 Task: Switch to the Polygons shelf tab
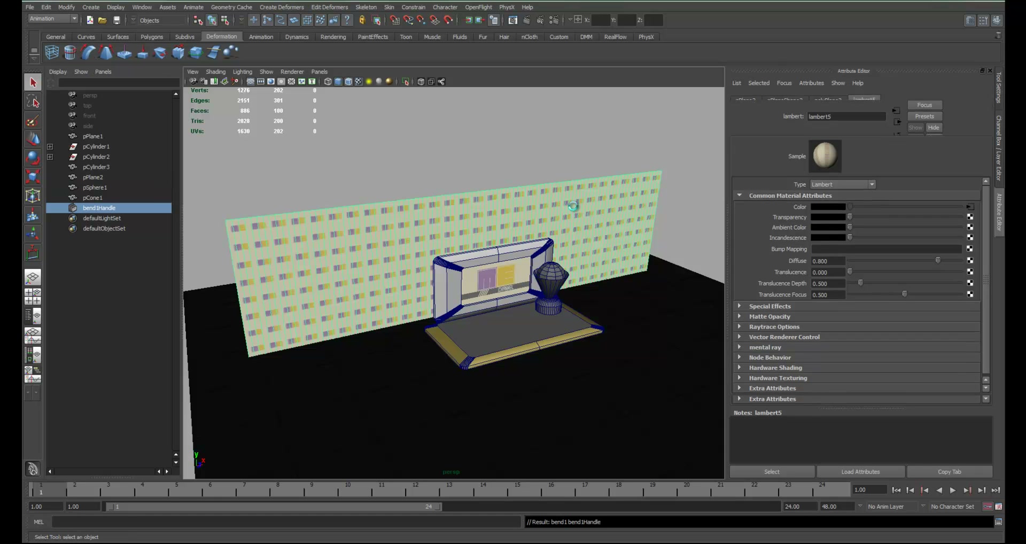pos(152,37)
